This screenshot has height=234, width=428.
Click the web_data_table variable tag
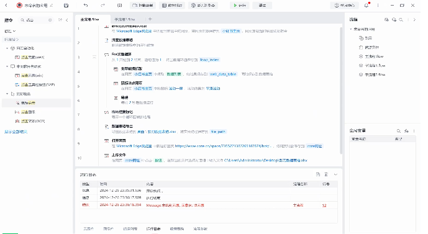click(223, 74)
